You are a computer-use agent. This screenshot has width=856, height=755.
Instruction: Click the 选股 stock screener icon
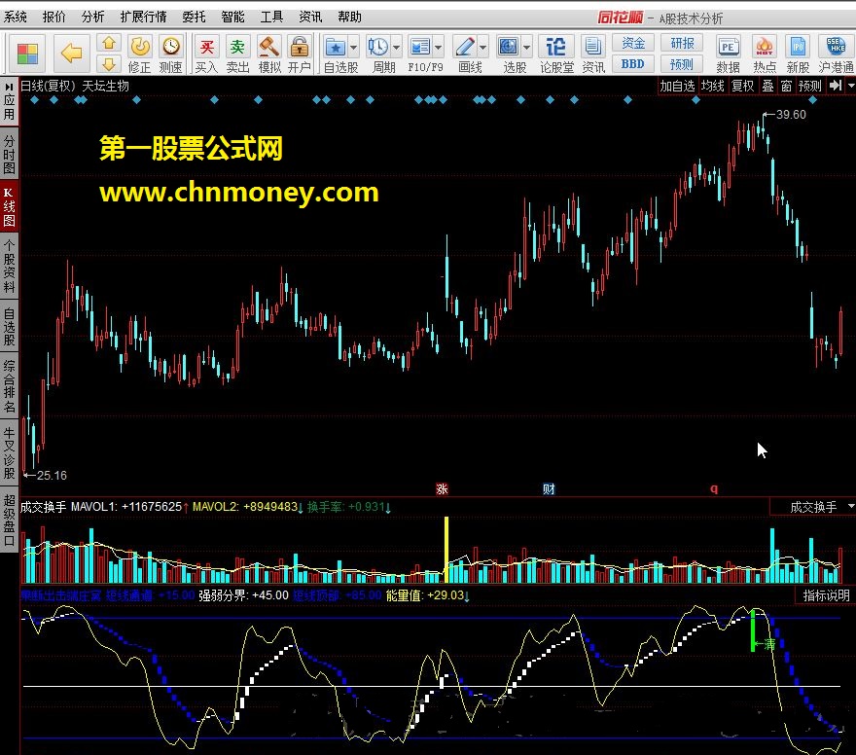(508, 47)
